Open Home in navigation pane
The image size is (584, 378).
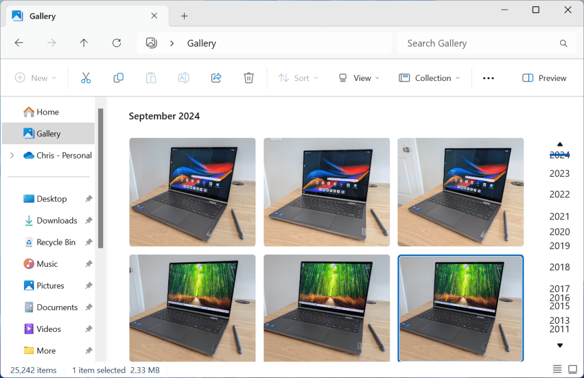[x=48, y=112]
